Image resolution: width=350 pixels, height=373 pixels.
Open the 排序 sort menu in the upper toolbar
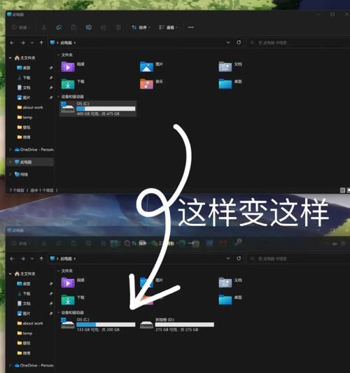pos(141,27)
